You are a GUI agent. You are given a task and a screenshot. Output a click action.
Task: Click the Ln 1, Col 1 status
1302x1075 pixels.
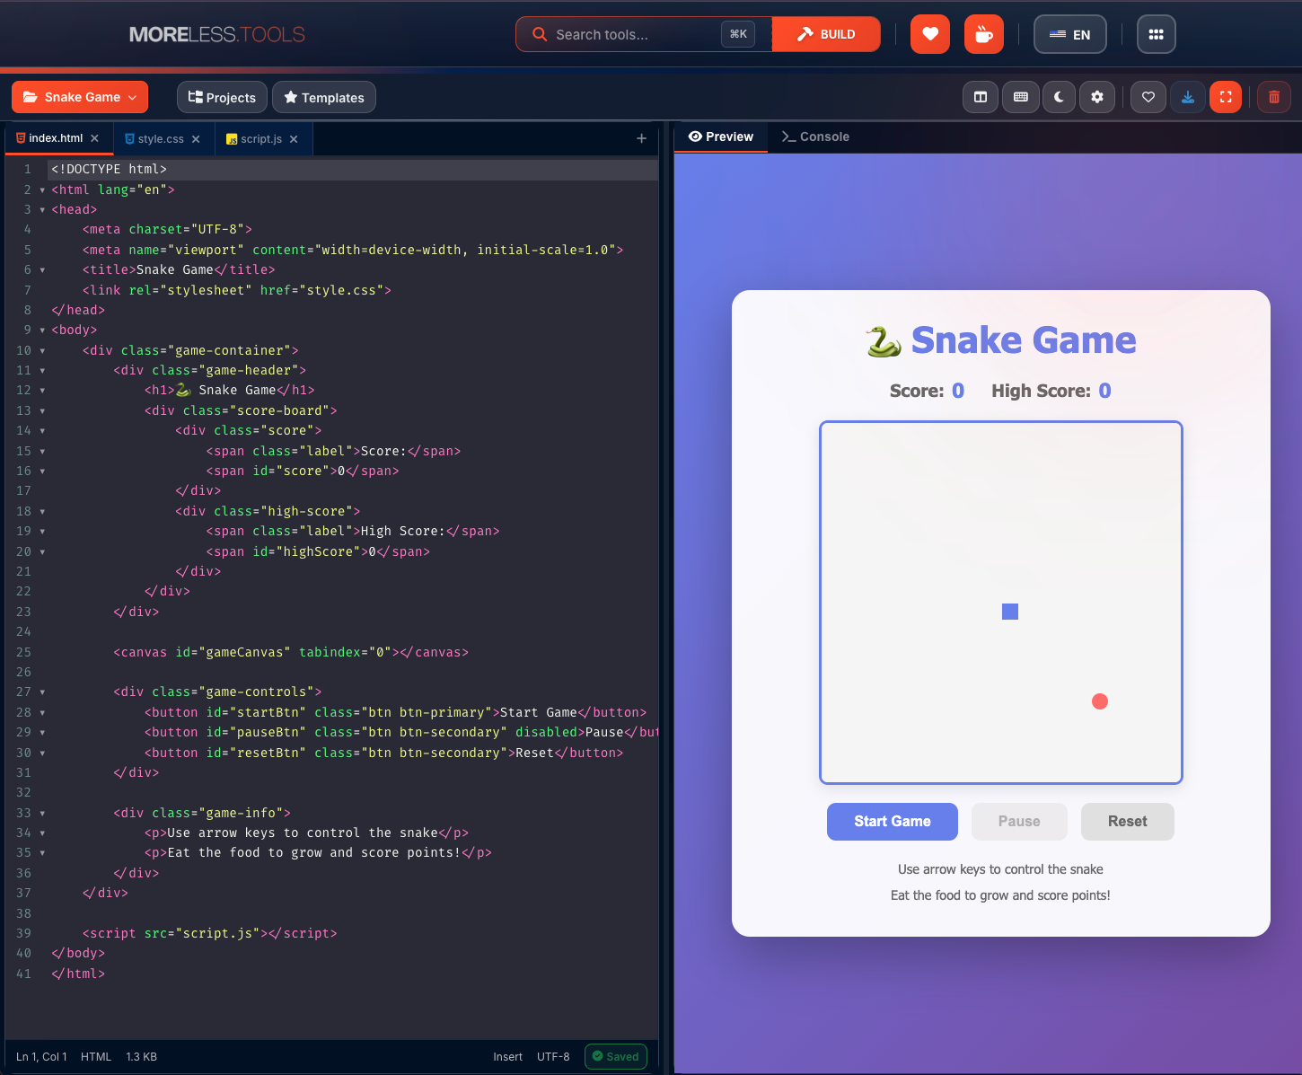tap(41, 1057)
